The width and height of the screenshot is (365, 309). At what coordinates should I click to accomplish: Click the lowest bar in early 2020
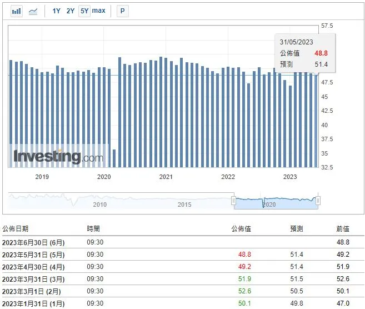(114, 158)
